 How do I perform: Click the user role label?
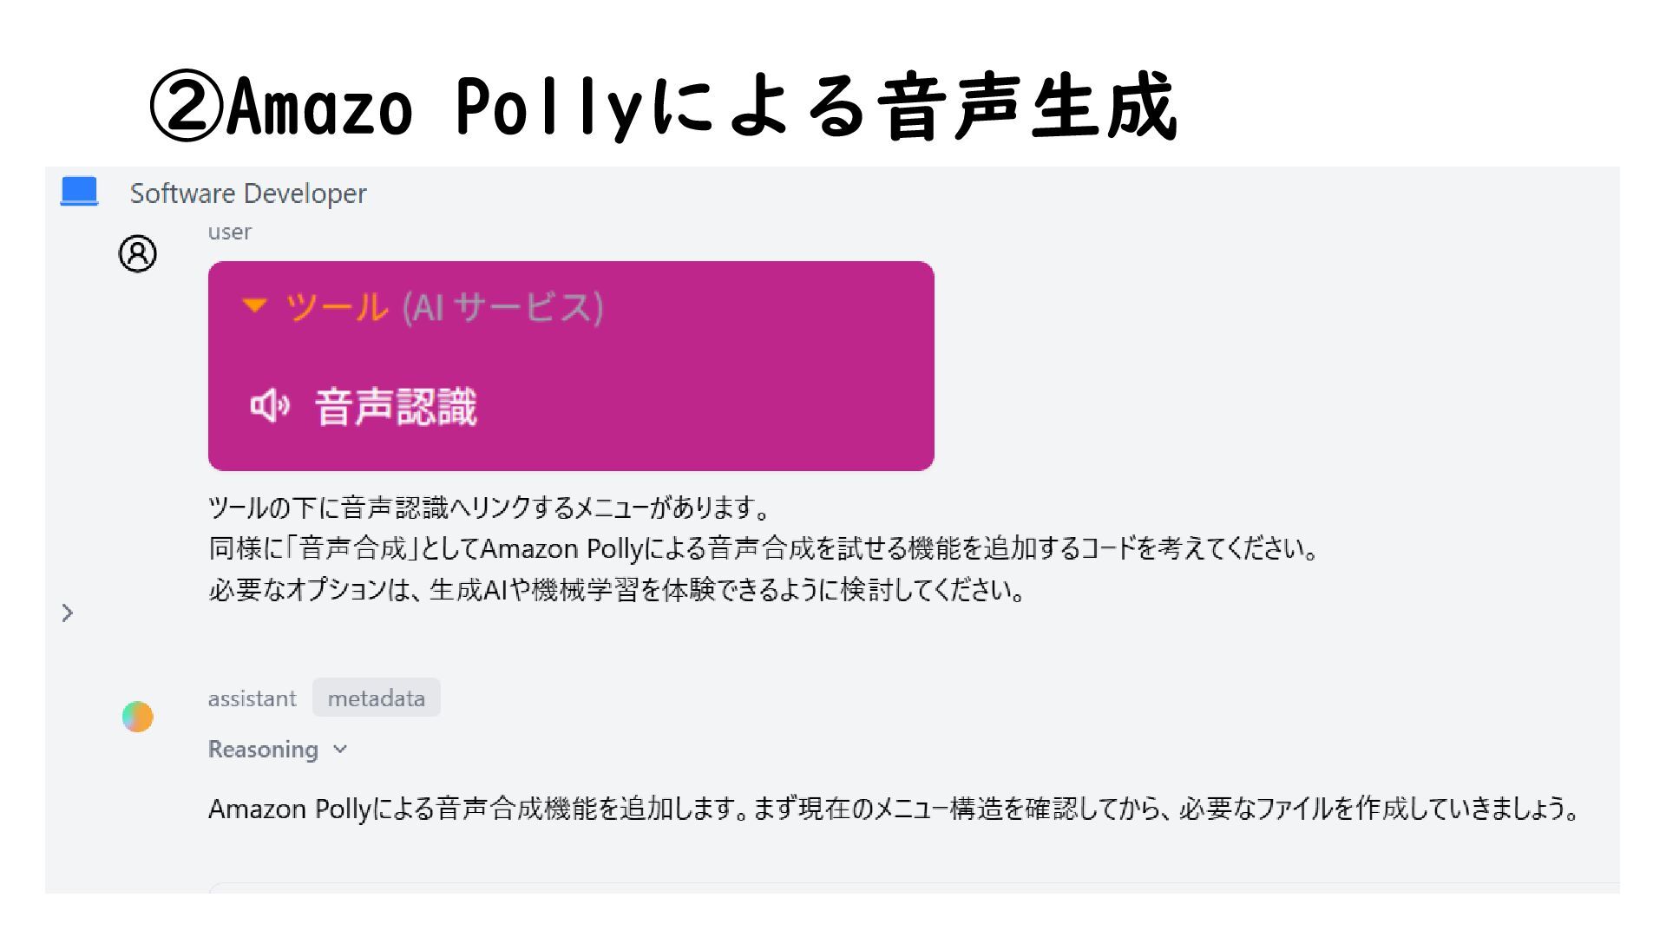[229, 232]
